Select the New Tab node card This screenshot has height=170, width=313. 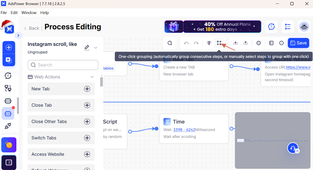coord(194,67)
